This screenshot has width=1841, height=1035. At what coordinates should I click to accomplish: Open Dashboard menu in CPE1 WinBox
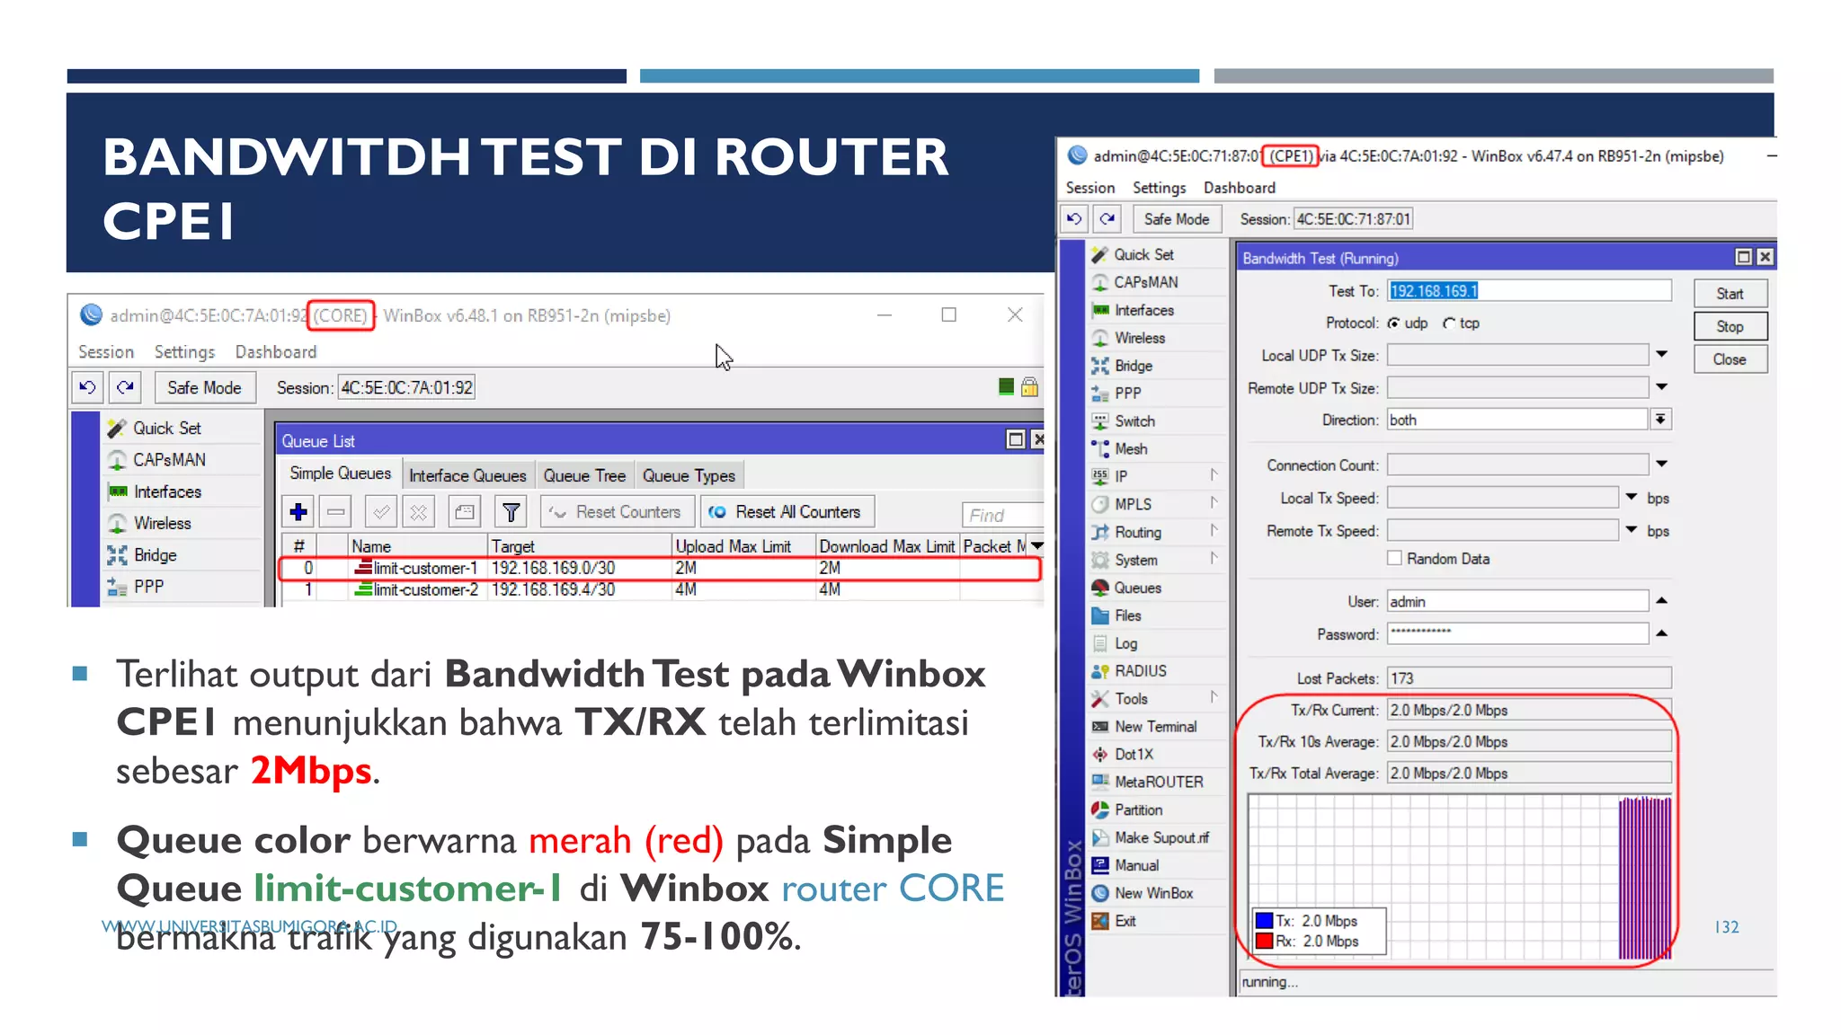click(x=1240, y=188)
